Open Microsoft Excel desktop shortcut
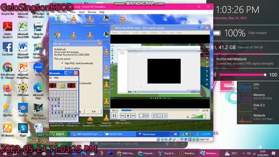 click(23, 30)
